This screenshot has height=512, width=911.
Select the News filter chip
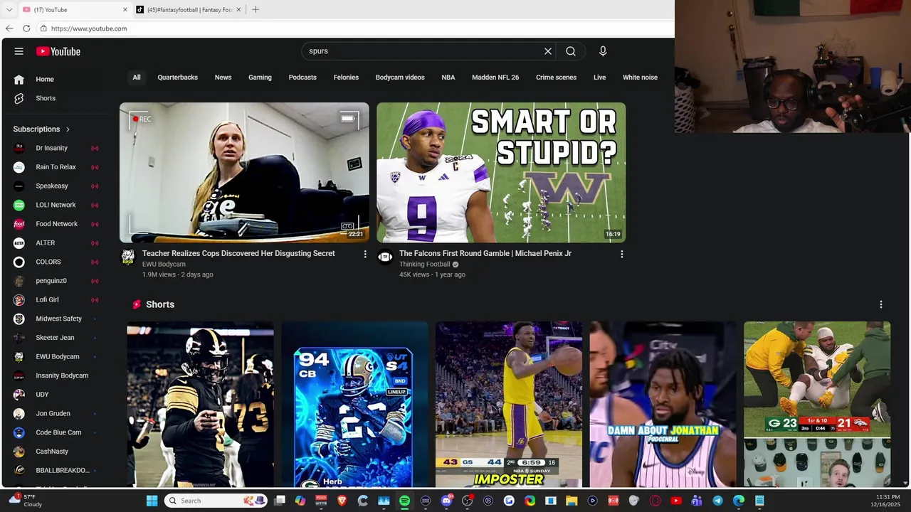coord(223,78)
